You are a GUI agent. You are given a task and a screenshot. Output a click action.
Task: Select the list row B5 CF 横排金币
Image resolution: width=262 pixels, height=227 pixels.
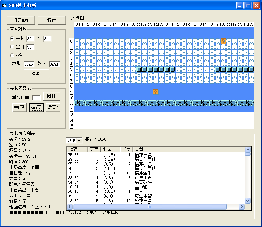click(x=156, y=173)
